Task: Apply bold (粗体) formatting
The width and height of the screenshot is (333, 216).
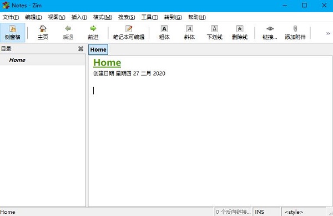Action: (164, 33)
